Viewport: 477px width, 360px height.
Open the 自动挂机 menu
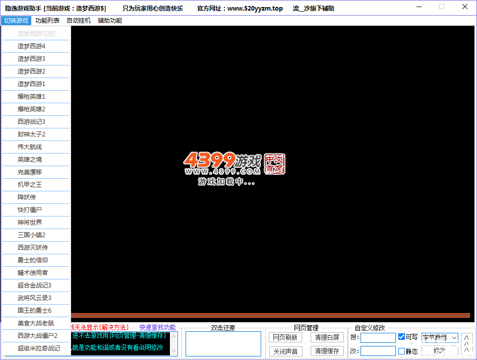[x=79, y=21]
